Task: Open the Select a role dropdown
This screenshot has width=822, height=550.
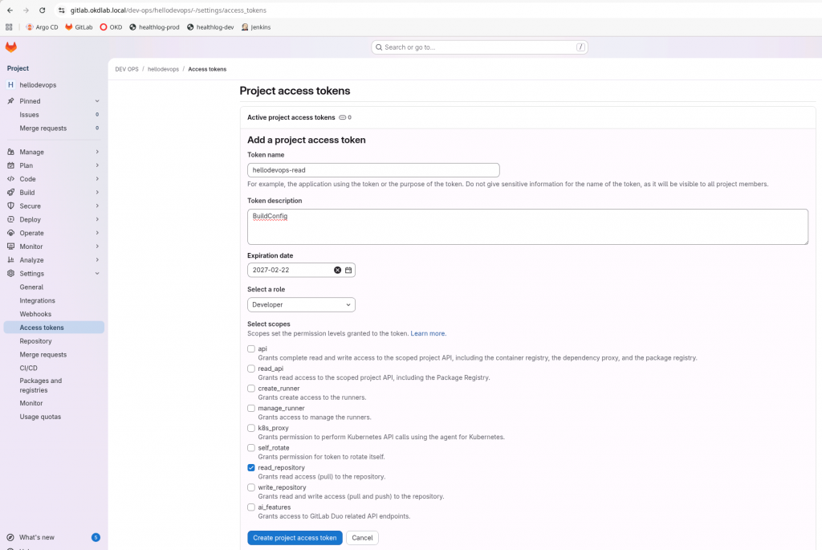Action: tap(301, 305)
